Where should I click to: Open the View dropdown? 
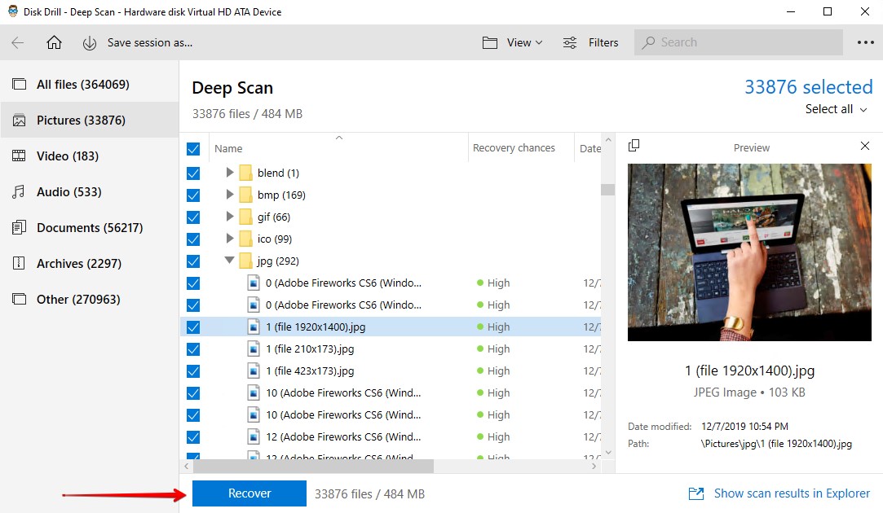click(524, 42)
